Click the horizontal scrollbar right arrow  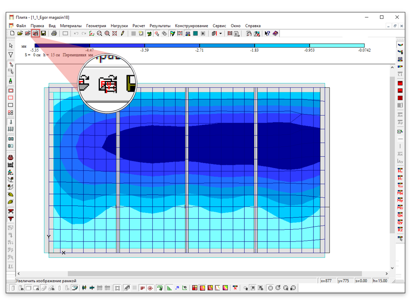[x=386, y=274]
